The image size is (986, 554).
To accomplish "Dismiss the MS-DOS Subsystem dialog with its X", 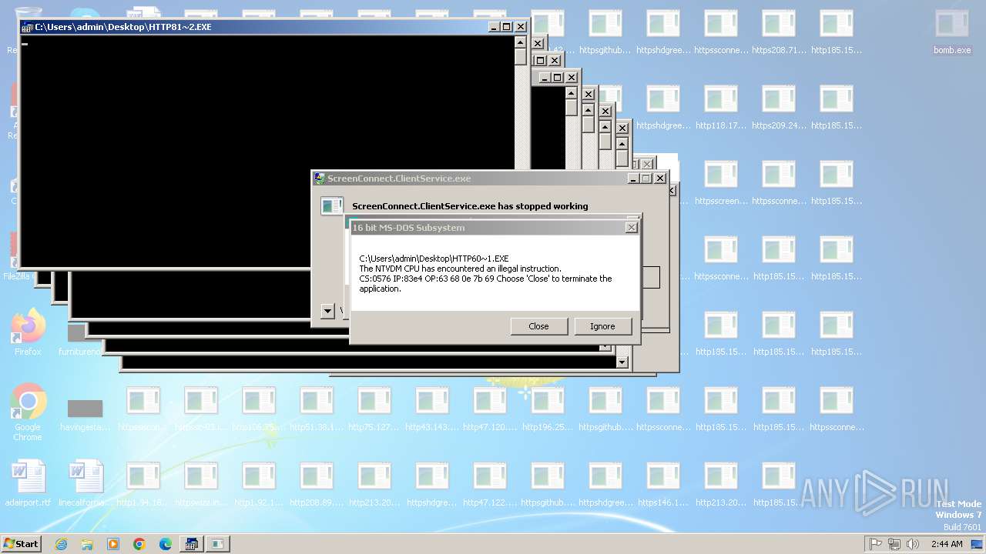I will pyautogui.click(x=632, y=228).
